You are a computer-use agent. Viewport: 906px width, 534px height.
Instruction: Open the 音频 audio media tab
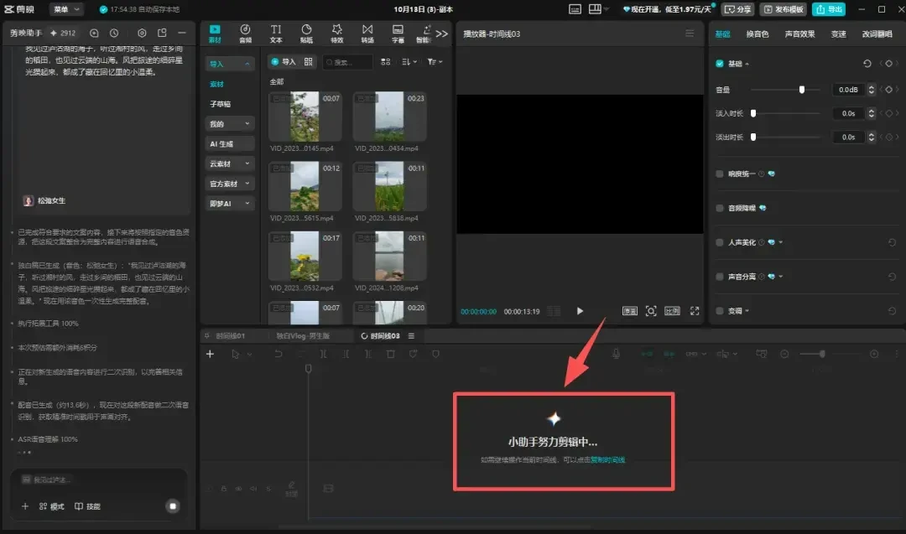[x=245, y=34]
